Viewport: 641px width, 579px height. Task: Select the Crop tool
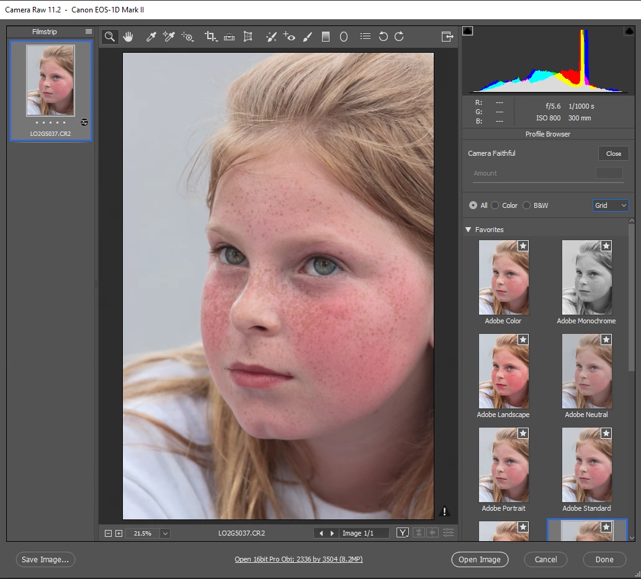pos(210,37)
